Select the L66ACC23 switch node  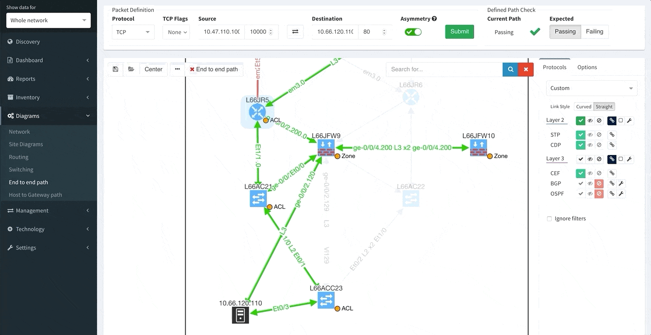326,300
